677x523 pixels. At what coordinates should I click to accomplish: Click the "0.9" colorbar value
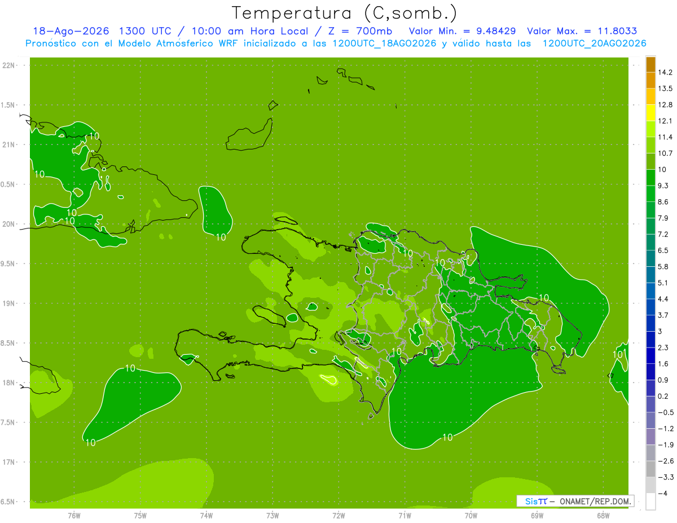[663, 380]
